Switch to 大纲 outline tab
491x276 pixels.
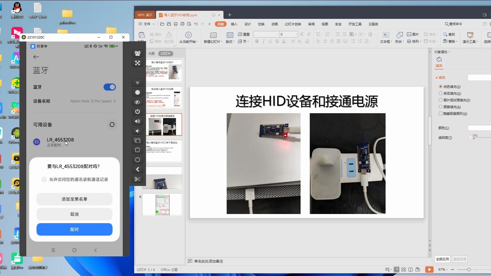coord(151,53)
